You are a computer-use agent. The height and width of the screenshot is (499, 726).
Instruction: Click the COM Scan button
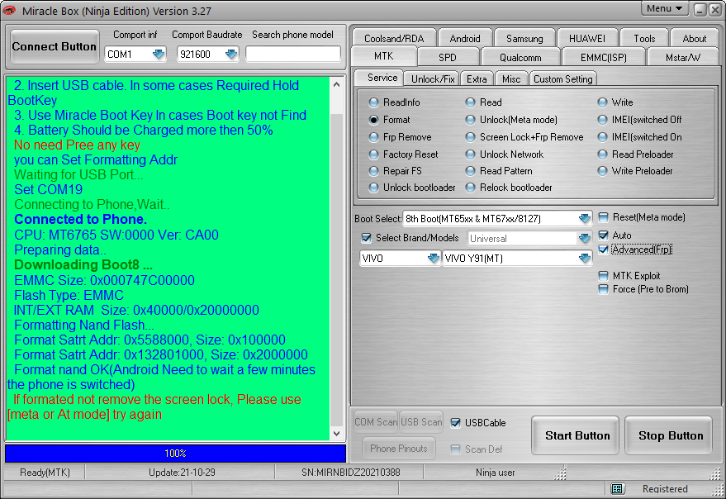(376, 422)
